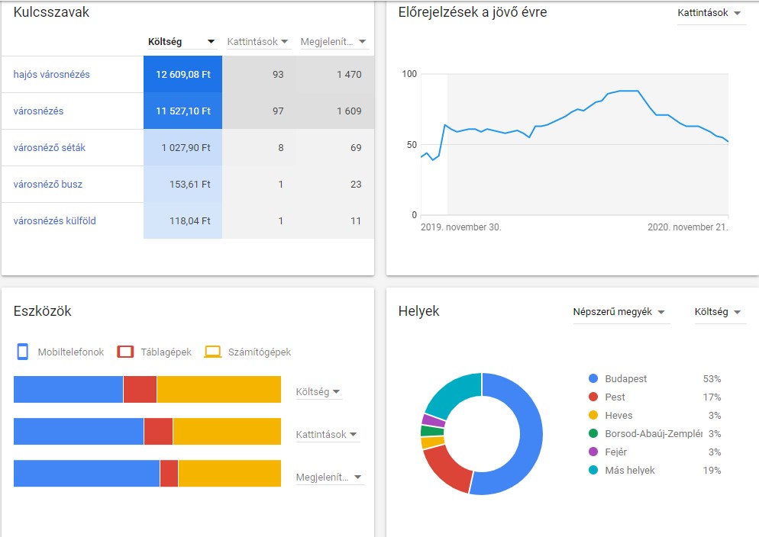Click the teal Más helyek legend dot

tap(593, 471)
